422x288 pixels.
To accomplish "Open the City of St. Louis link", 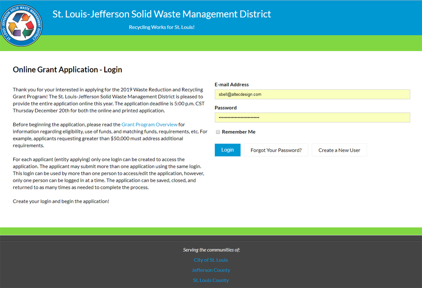I will (211, 260).
